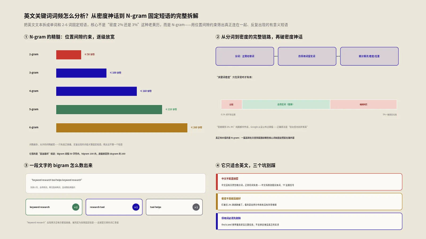Click the '≤ 100 字符' value
The width and height of the screenshot is (426, 239).
pos(116,73)
